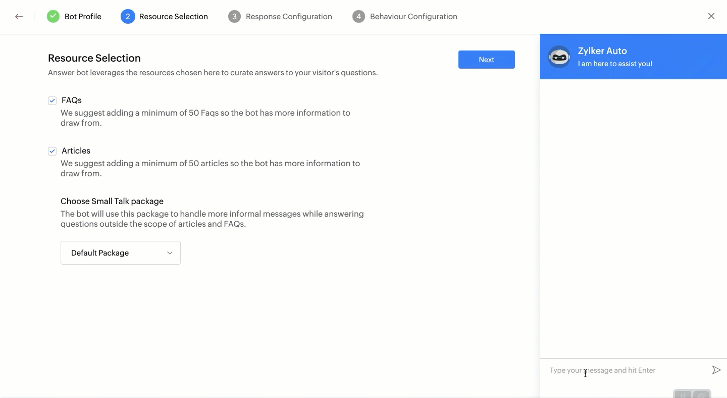Click the FAQs label text
The width and height of the screenshot is (727, 398).
72,101
